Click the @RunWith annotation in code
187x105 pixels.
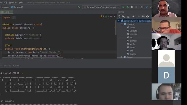coord(8,24)
